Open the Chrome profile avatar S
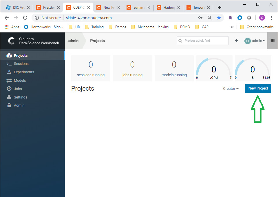278x197 pixels. (262, 18)
